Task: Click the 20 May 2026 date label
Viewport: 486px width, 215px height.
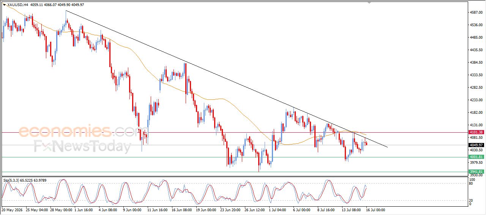Action: tap(12, 209)
